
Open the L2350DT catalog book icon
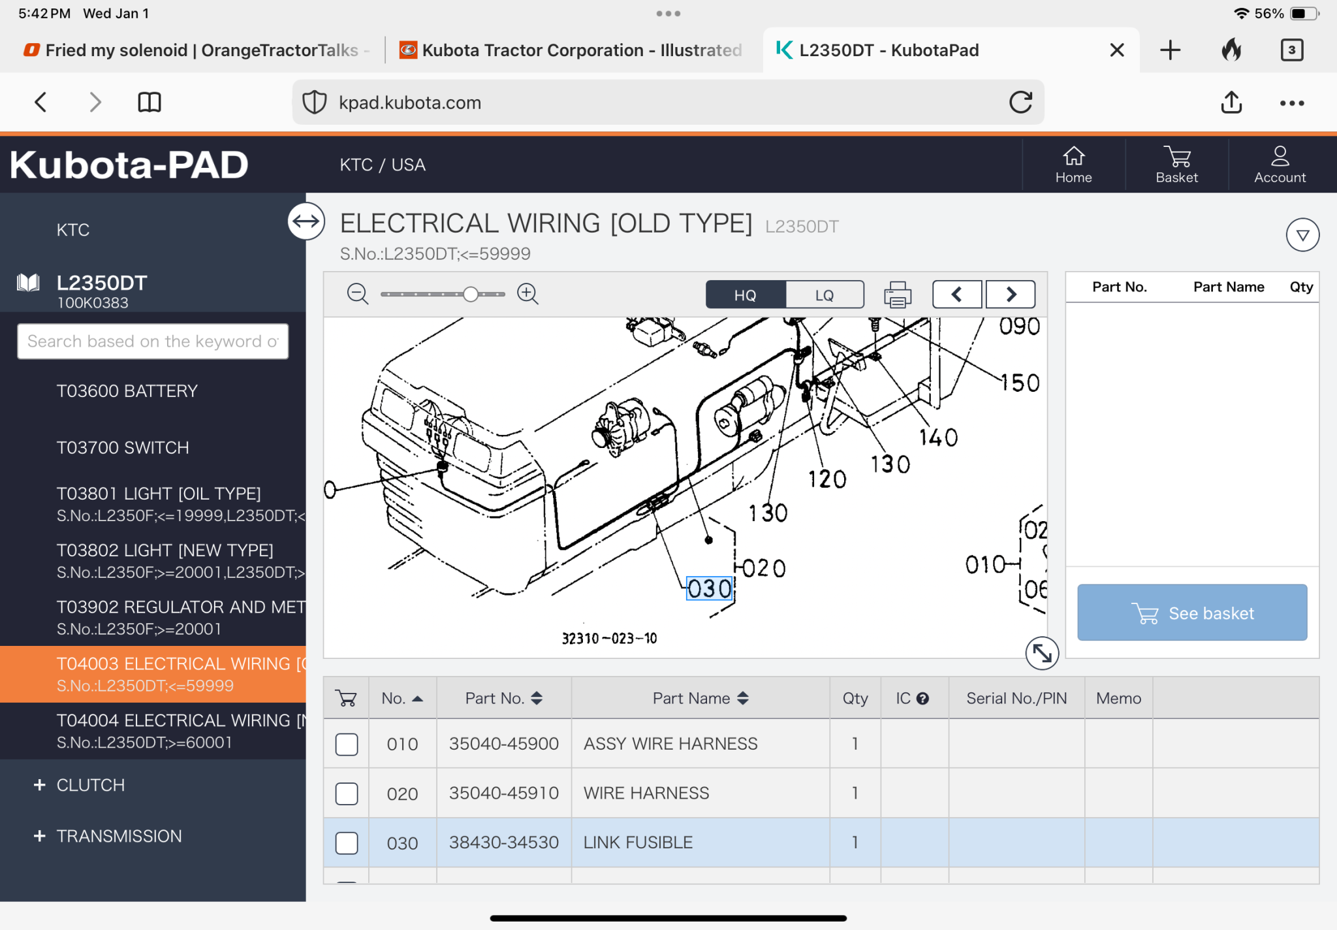pos(28,283)
